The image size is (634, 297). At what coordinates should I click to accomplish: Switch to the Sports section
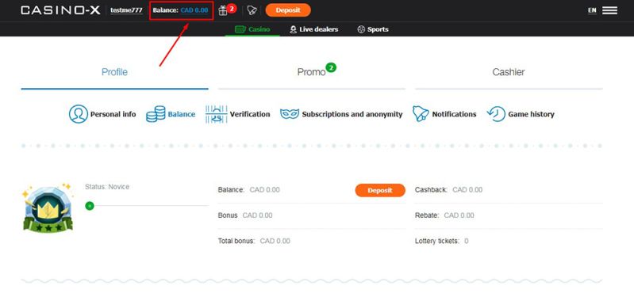pyautogui.click(x=373, y=29)
